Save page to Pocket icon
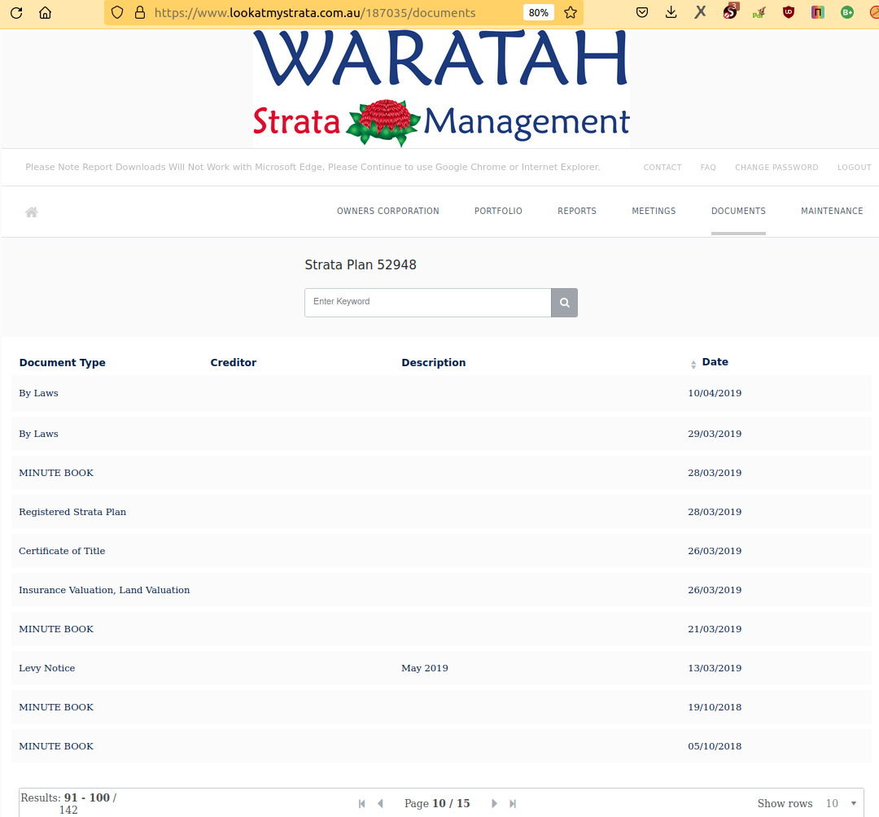Image resolution: width=879 pixels, height=817 pixels. pyautogui.click(x=642, y=12)
